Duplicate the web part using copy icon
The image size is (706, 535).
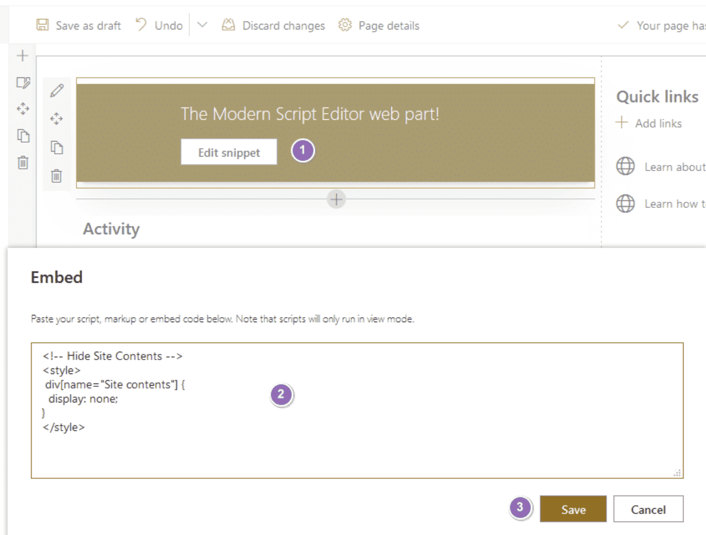57,148
